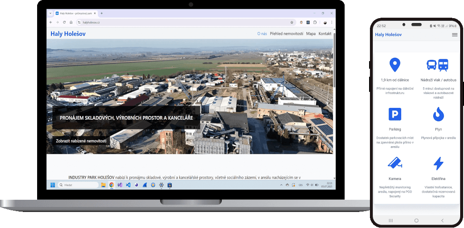Expand the browser tab search dropdown

click(x=51, y=13)
